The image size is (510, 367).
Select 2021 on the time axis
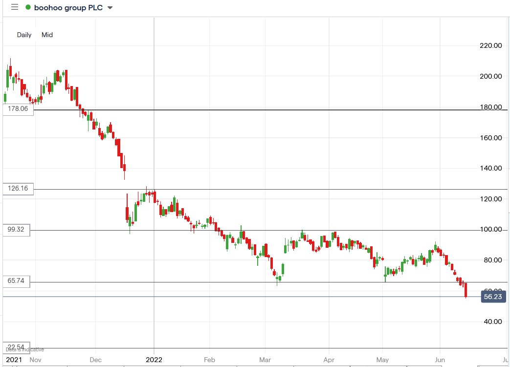[x=15, y=360]
